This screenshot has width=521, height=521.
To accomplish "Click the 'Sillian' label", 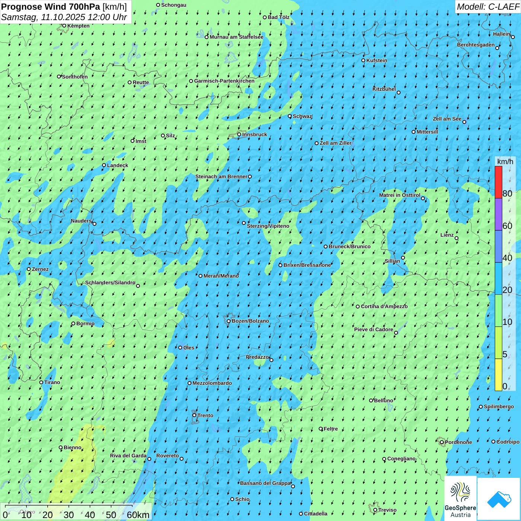I will tap(392, 261).
